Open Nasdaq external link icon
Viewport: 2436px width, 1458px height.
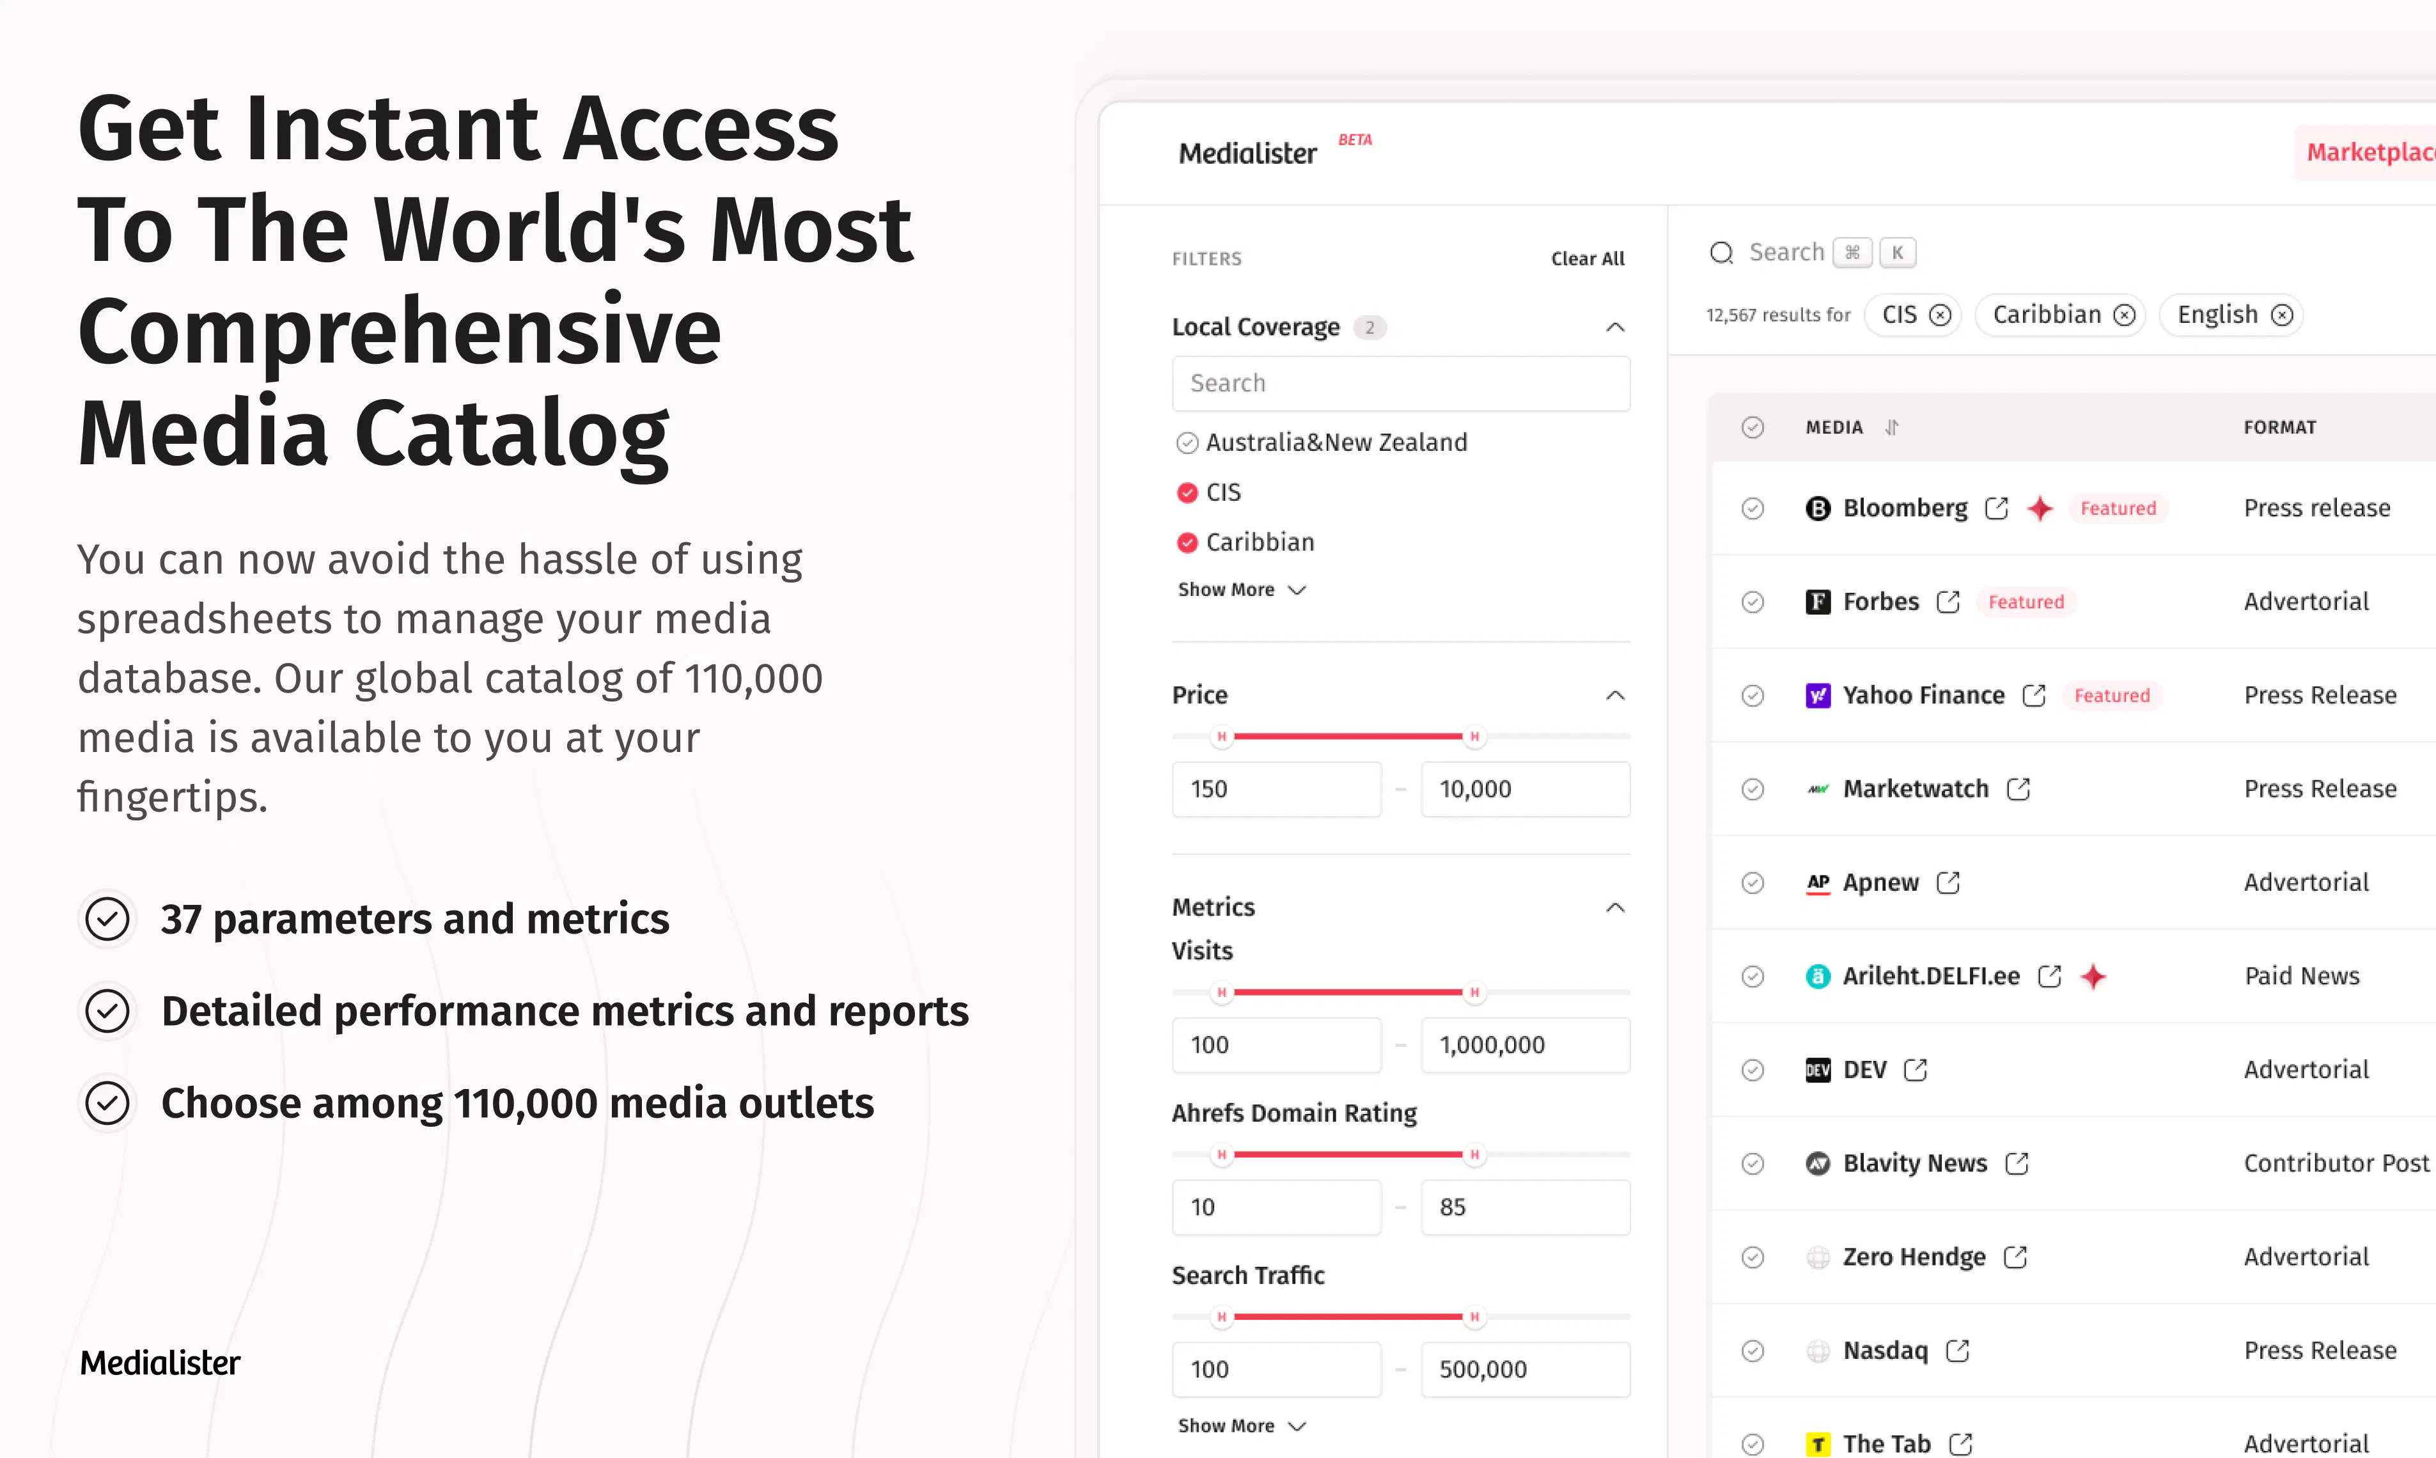tap(1958, 1350)
